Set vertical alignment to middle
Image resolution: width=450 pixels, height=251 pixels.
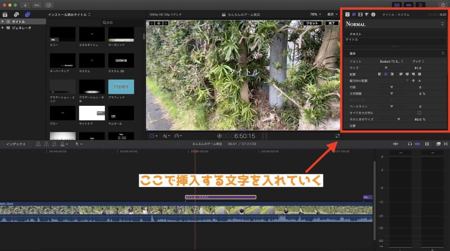(413, 80)
